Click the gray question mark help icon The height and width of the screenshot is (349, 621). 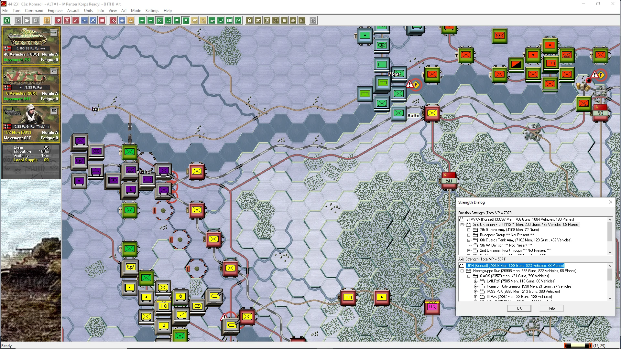313,20
